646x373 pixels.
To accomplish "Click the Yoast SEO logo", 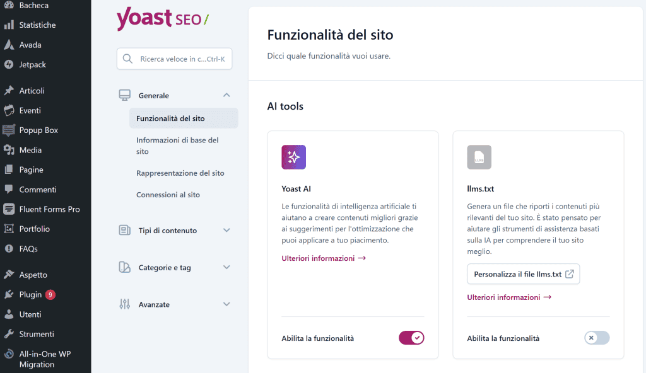I will [x=163, y=18].
